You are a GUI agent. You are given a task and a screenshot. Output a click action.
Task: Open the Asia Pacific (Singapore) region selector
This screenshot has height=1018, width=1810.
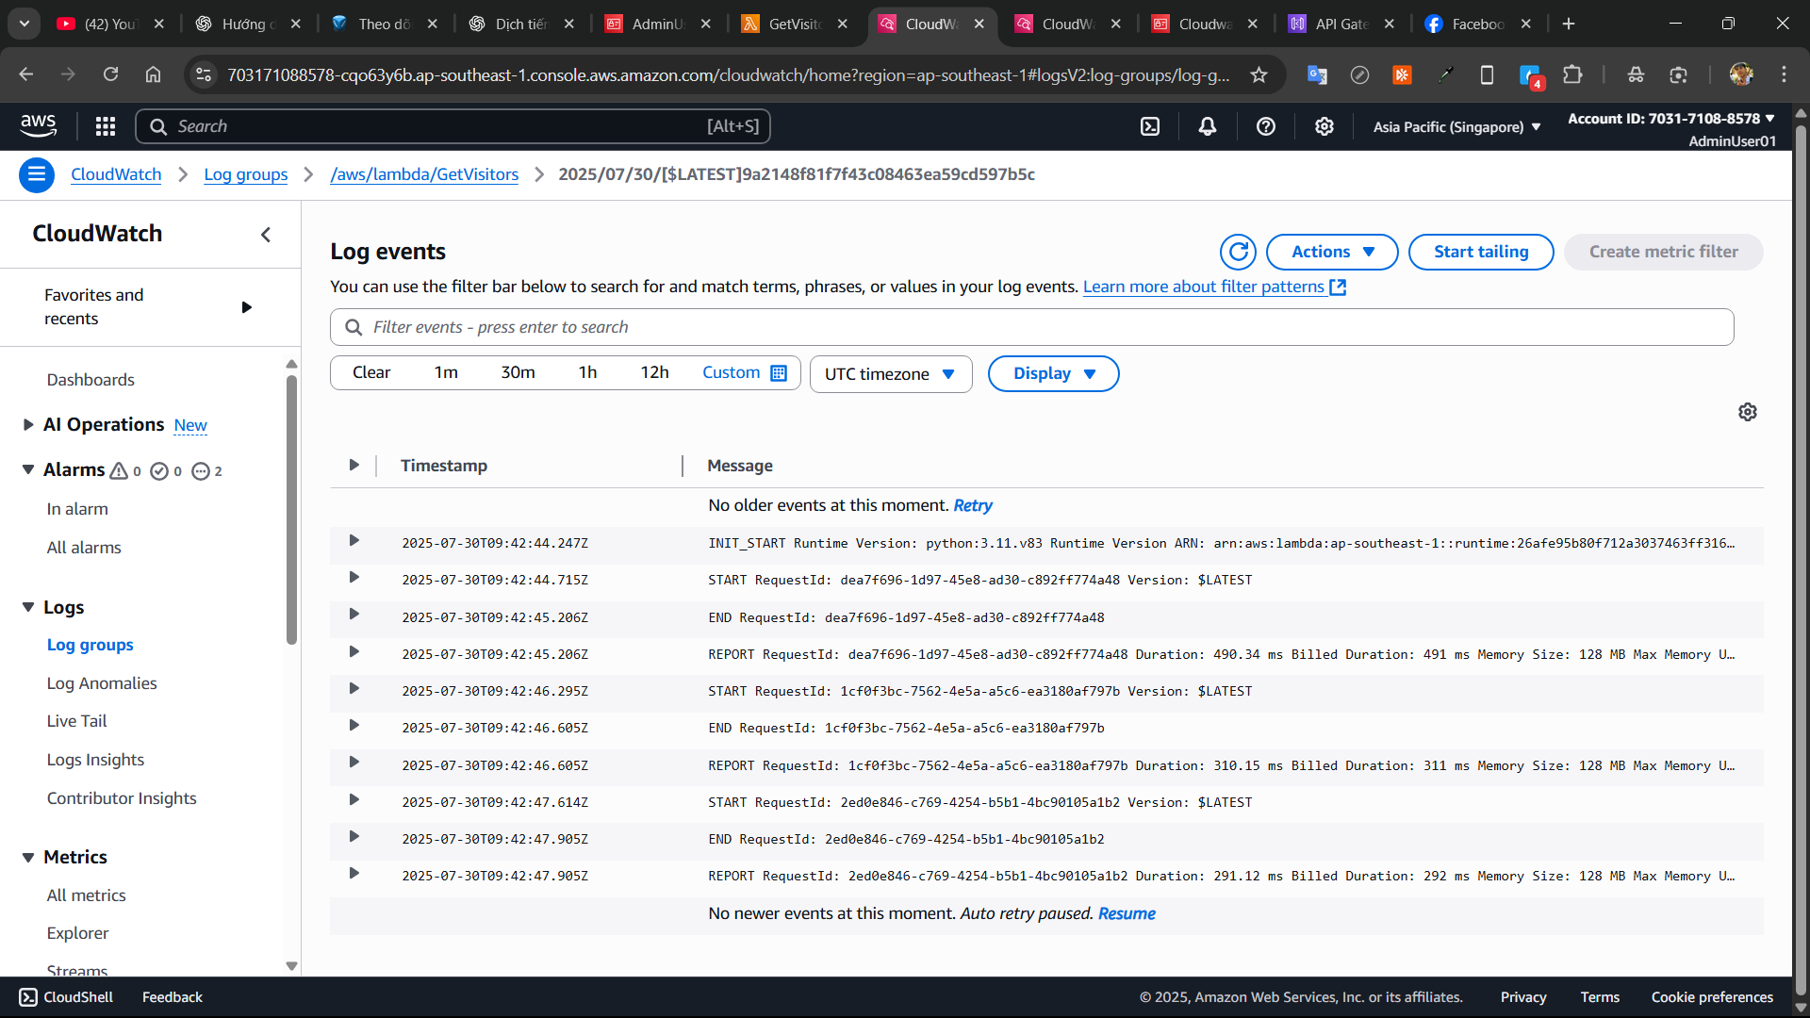click(1456, 127)
